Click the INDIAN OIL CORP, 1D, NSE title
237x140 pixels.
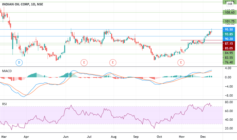click(23, 4)
